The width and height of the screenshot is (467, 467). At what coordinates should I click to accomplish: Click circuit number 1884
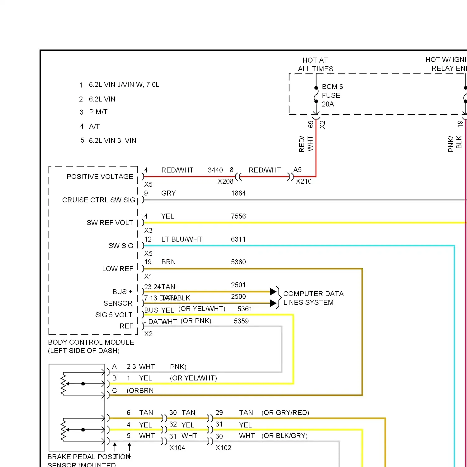click(238, 193)
